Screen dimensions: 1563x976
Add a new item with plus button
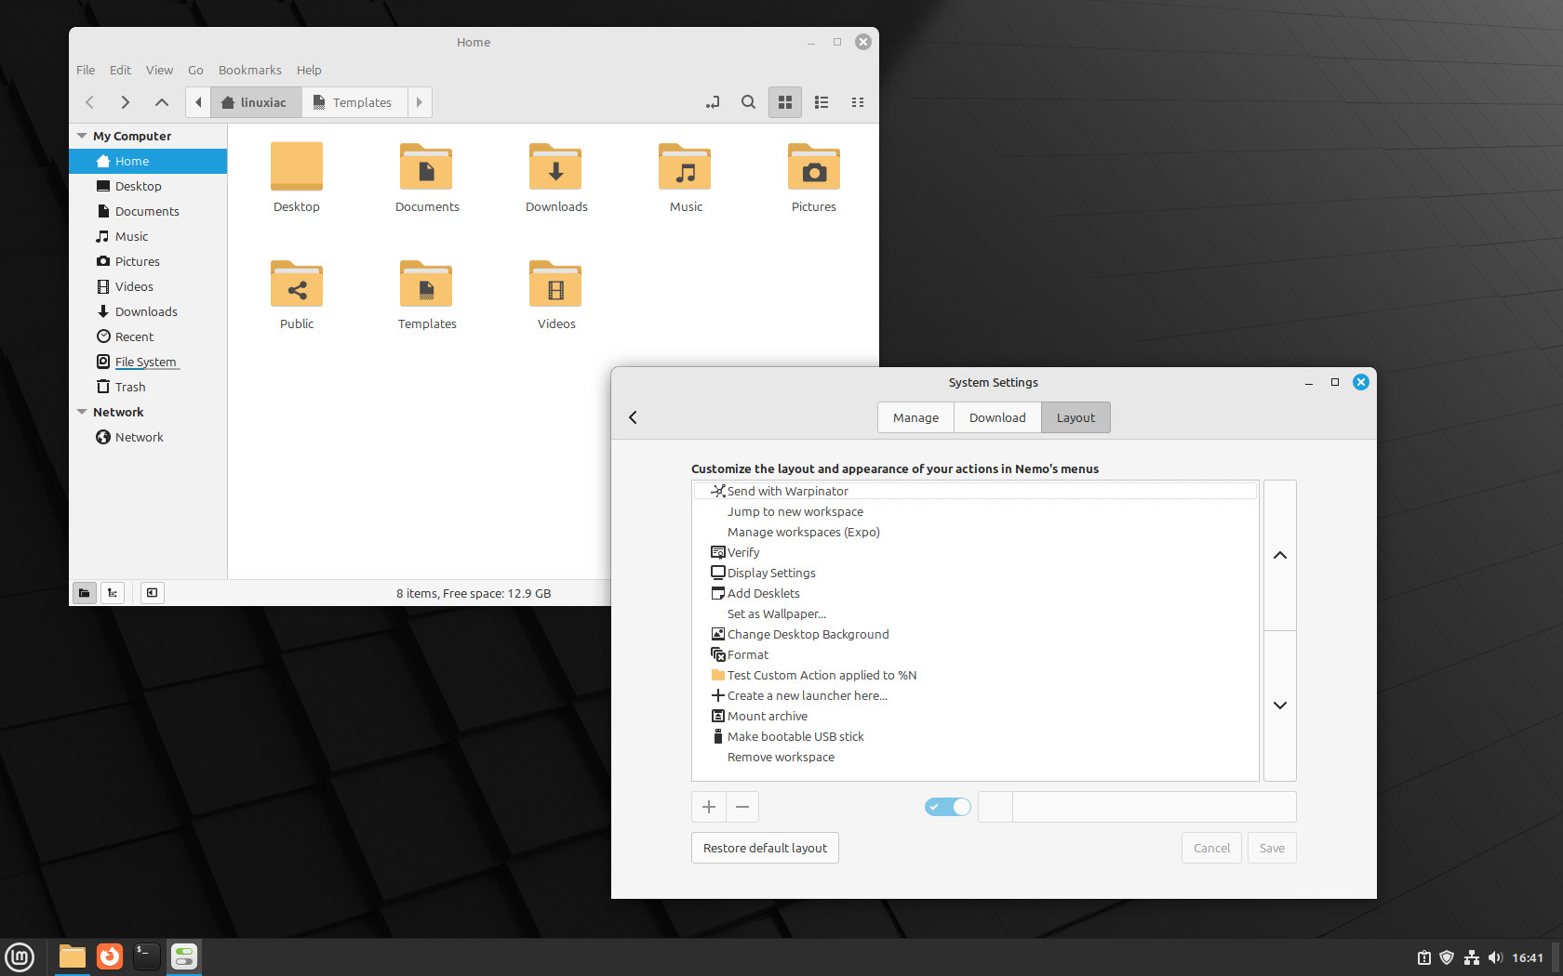click(708, 807)
